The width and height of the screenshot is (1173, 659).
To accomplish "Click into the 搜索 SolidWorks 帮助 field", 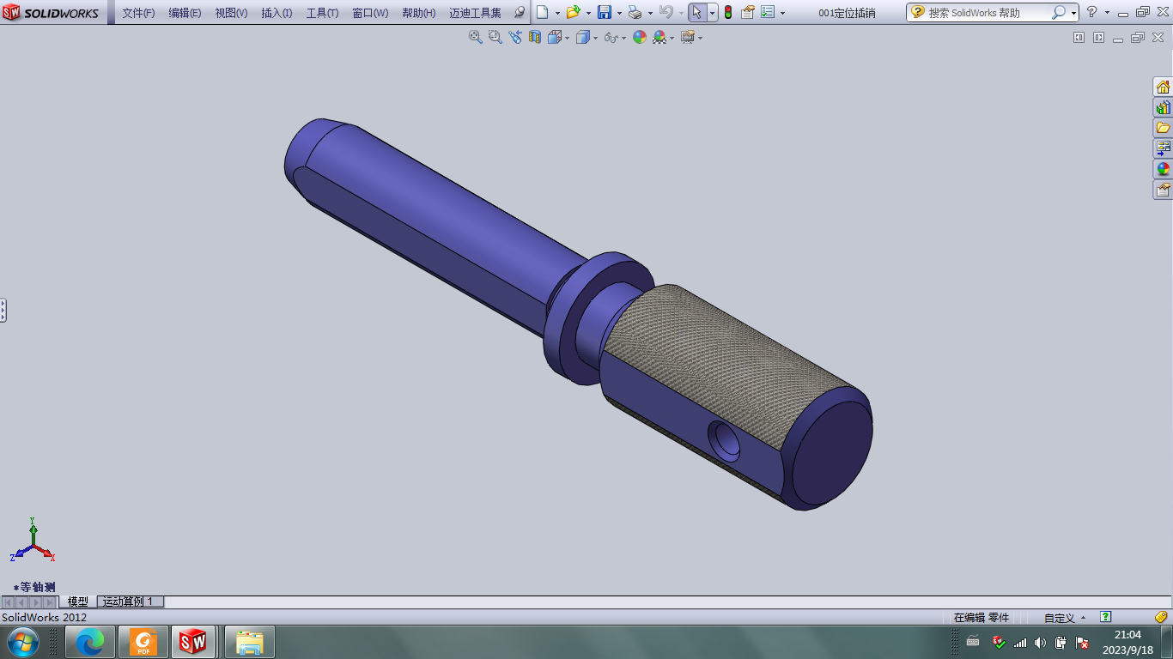I will click(988, 13).
